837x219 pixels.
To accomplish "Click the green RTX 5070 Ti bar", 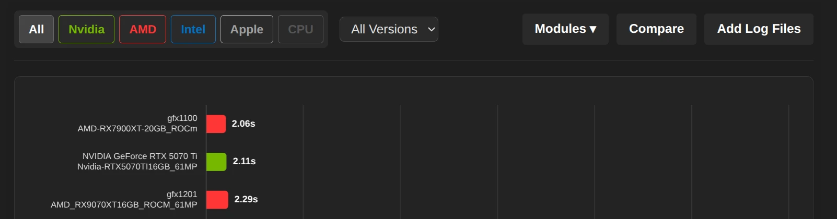I will (x=216, y=162).
